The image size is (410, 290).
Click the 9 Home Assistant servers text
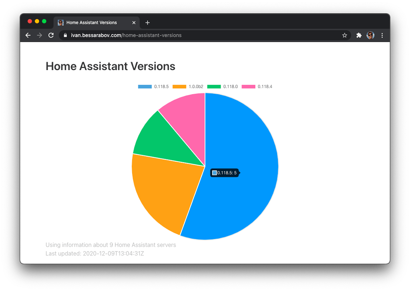pyautogui.click(x=111, y=245)
